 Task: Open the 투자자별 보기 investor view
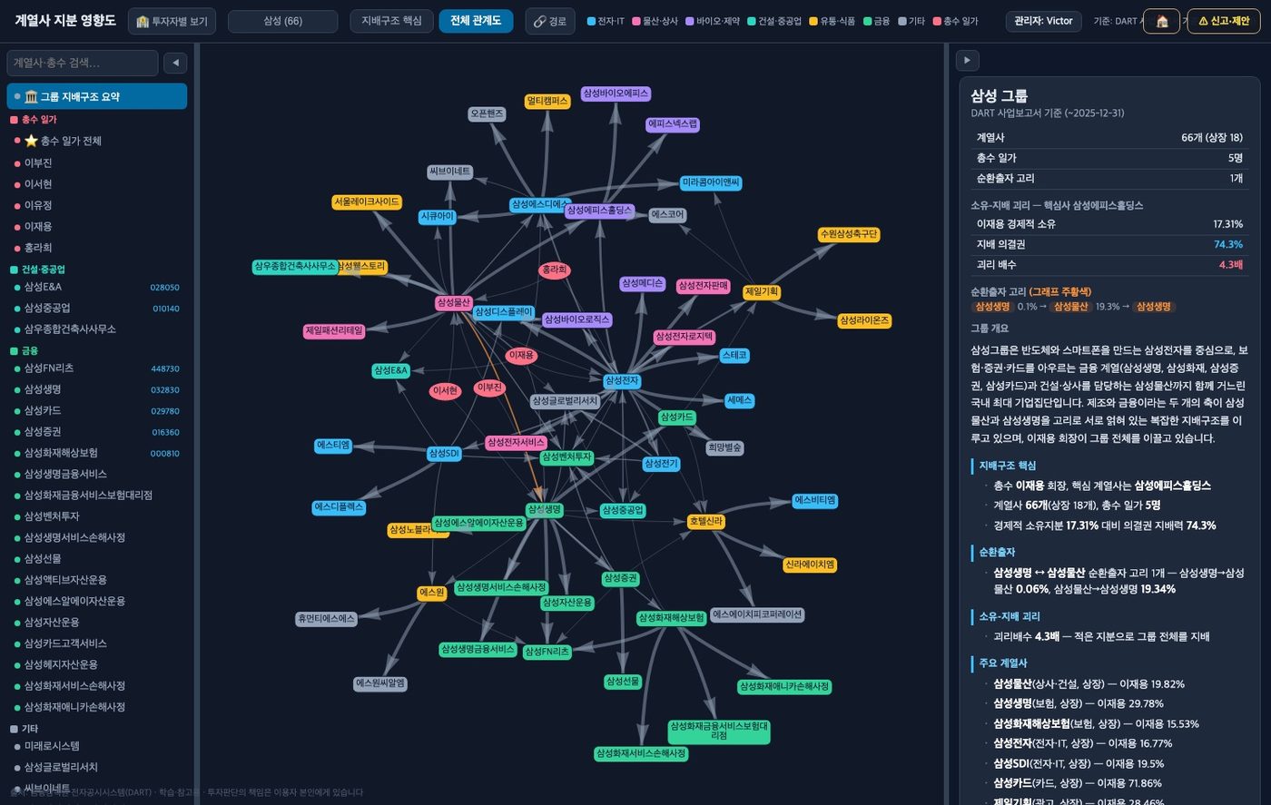[x=172, y=21]
